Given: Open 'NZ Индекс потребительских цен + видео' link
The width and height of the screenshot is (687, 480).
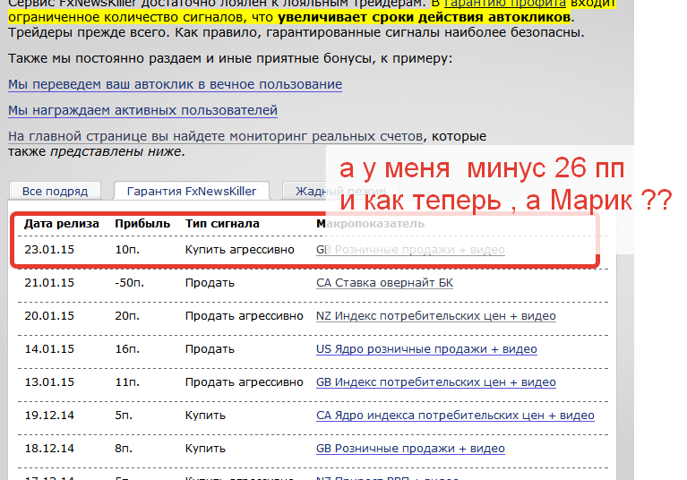Looking at the screenshot, I should (x=436, y=316).
